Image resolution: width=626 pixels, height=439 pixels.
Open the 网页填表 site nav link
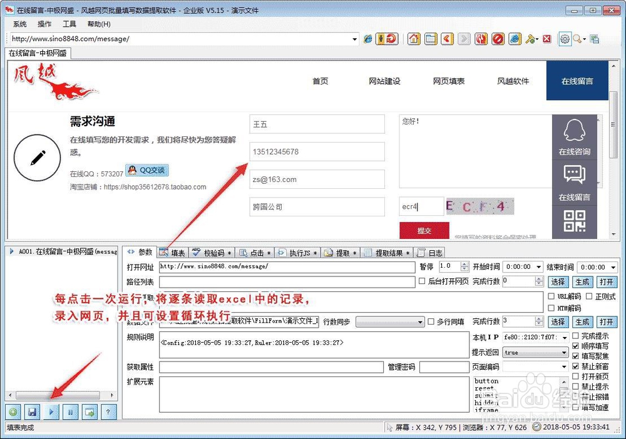[x=449, y=81]
